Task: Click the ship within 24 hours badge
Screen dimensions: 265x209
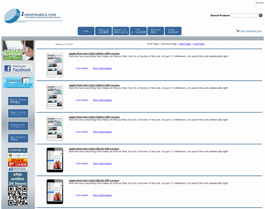Action: (x=18, y=179)
